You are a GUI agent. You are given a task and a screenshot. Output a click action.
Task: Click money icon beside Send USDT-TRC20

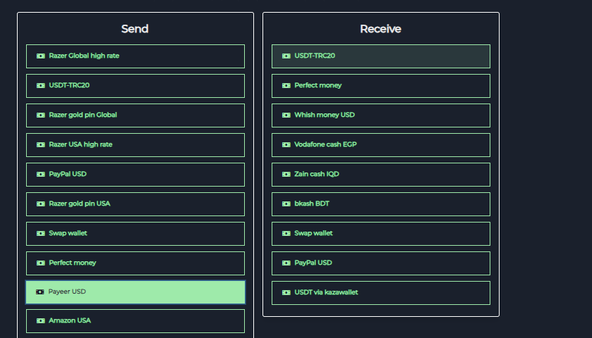pyautogui.click(x=41, y=85)
